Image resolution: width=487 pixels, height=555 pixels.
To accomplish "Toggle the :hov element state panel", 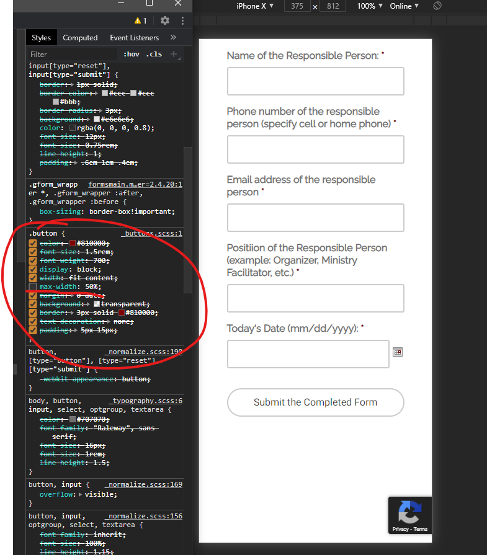I will coord(132,55).
